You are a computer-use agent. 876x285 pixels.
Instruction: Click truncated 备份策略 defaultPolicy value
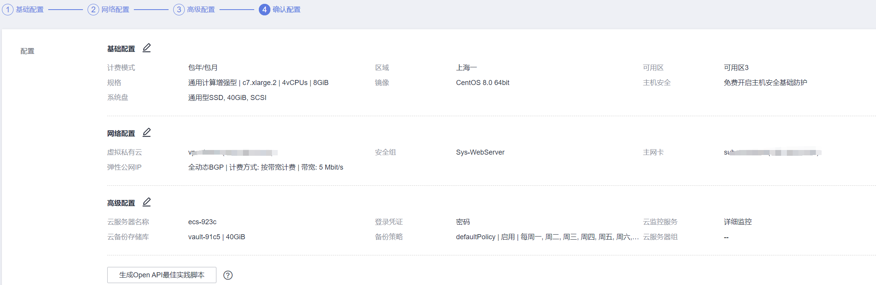coord(547,237)
